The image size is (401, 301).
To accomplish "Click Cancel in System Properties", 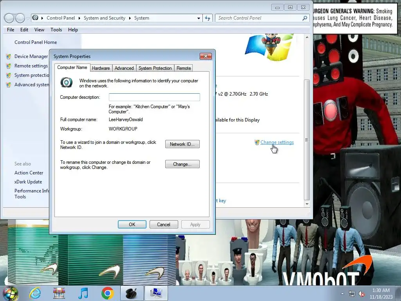I will pyautogui.click(x=164, y=225).
